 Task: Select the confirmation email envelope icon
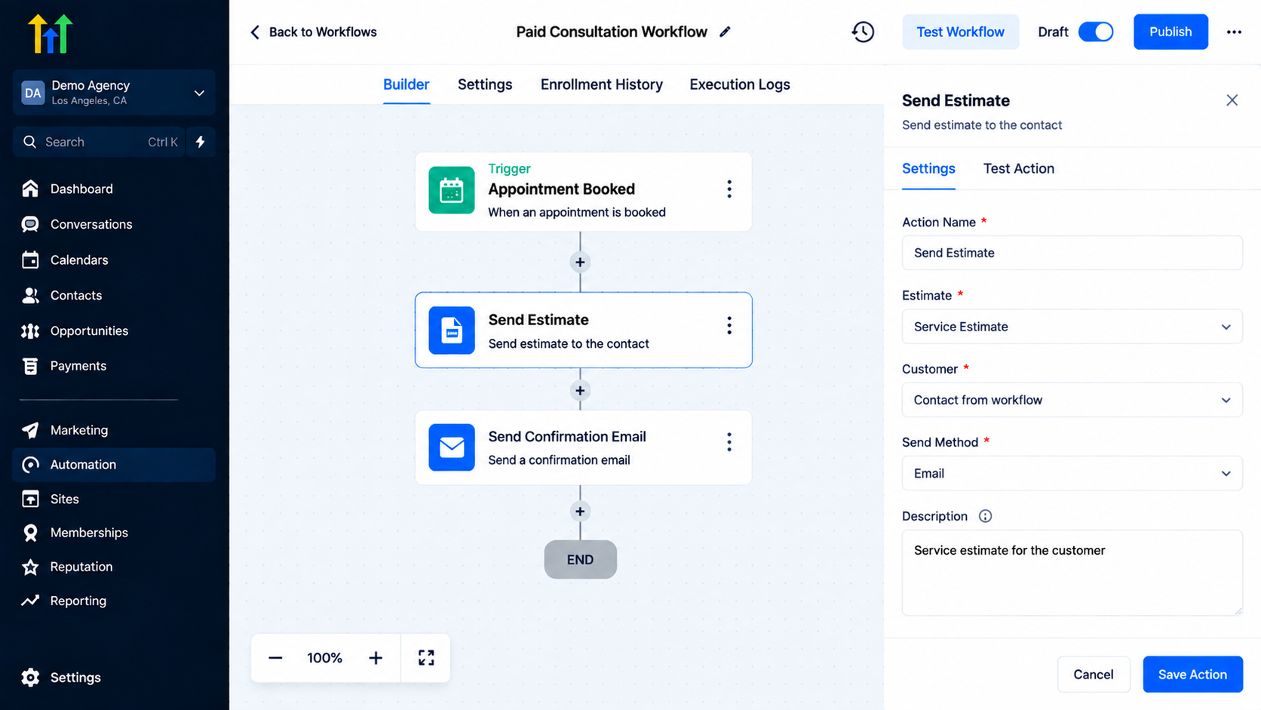pos(452,447)
